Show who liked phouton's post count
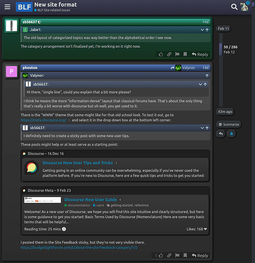The image size is (255, 263). 156,256
